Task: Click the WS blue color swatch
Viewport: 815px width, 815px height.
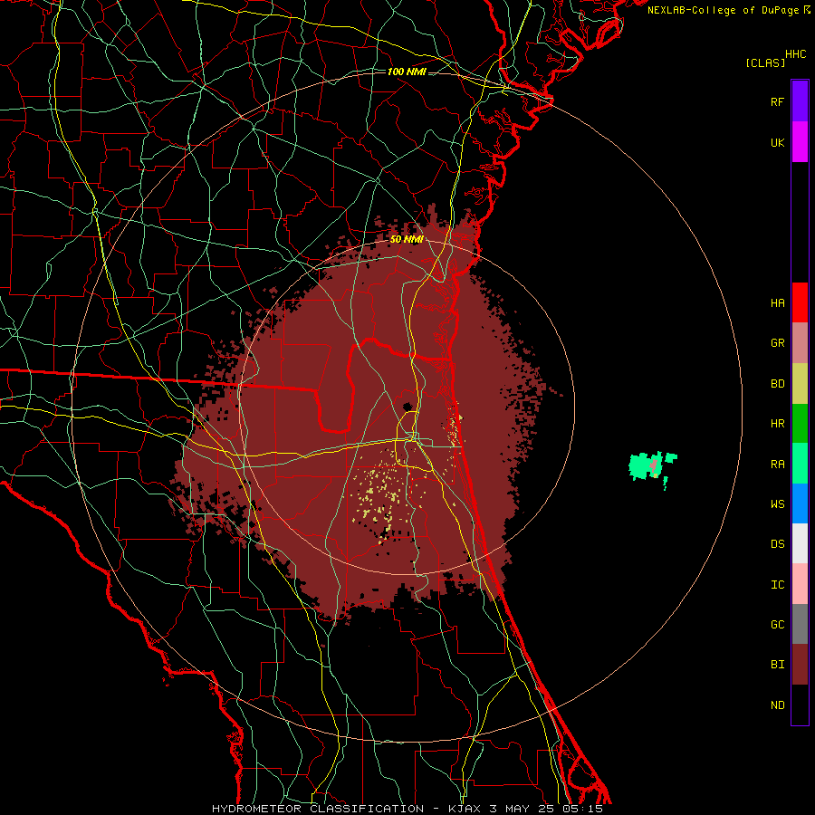Action: [800, 503]
